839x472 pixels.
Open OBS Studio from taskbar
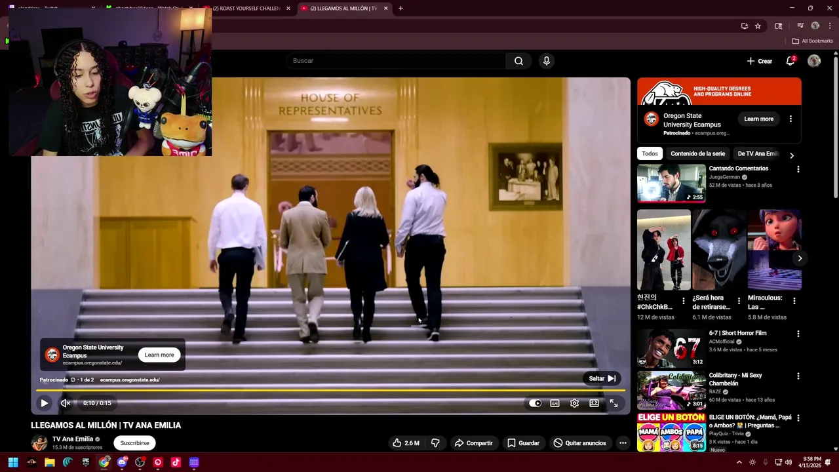click(x=140, y=462)
